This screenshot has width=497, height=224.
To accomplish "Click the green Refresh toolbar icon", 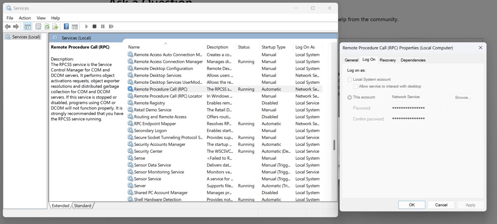I will click(47, 26).
